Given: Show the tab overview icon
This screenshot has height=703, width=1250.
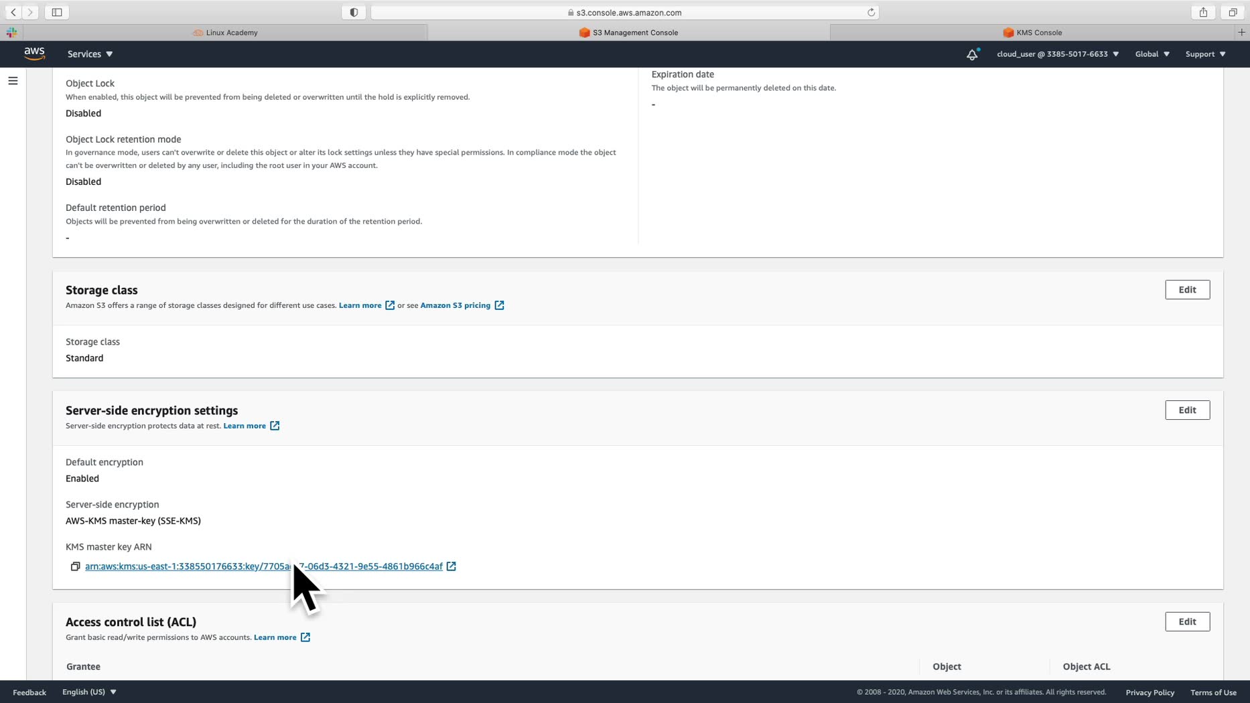Looking at the screenshot, I should click(1233, 12).
